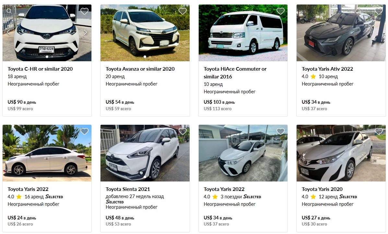Open the Toyota Sienta 2021 photo
The height and width of the screenshot is (234, 388).
tap(145, 153)
